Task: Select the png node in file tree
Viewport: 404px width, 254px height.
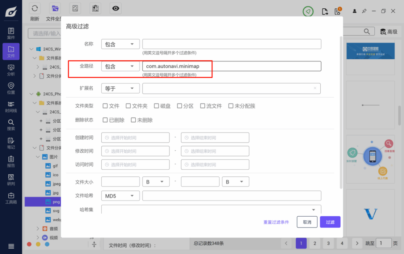Action: (55, 202)
